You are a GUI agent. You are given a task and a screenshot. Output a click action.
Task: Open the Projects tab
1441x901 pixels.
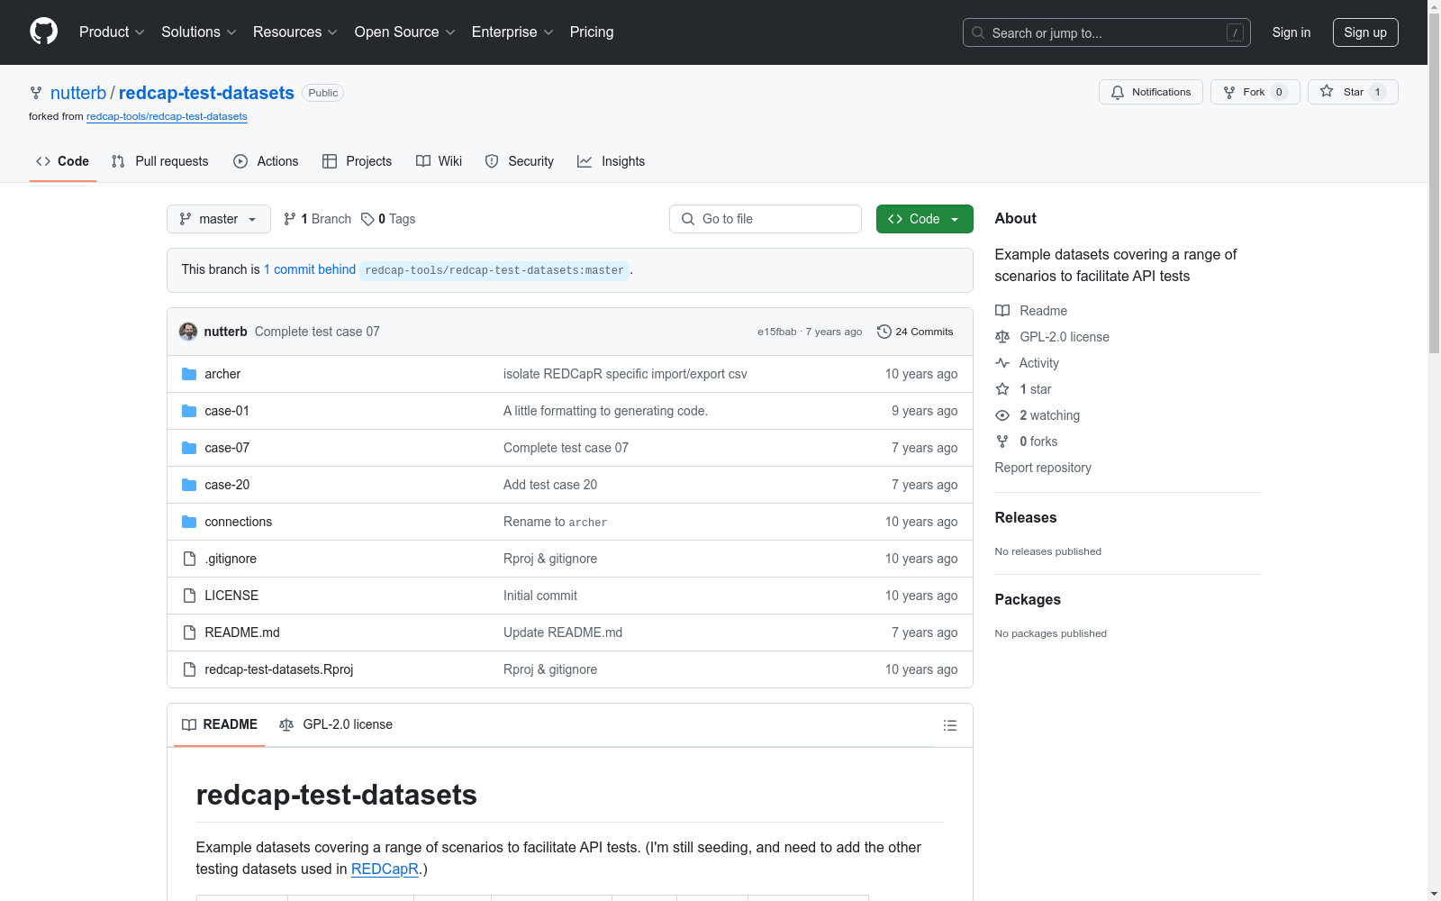[x=358, y=161]
